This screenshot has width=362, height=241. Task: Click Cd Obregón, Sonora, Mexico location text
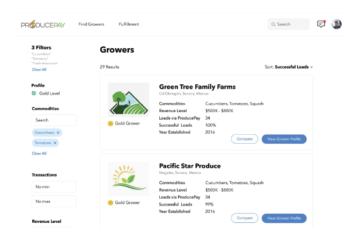click(183, 93)
